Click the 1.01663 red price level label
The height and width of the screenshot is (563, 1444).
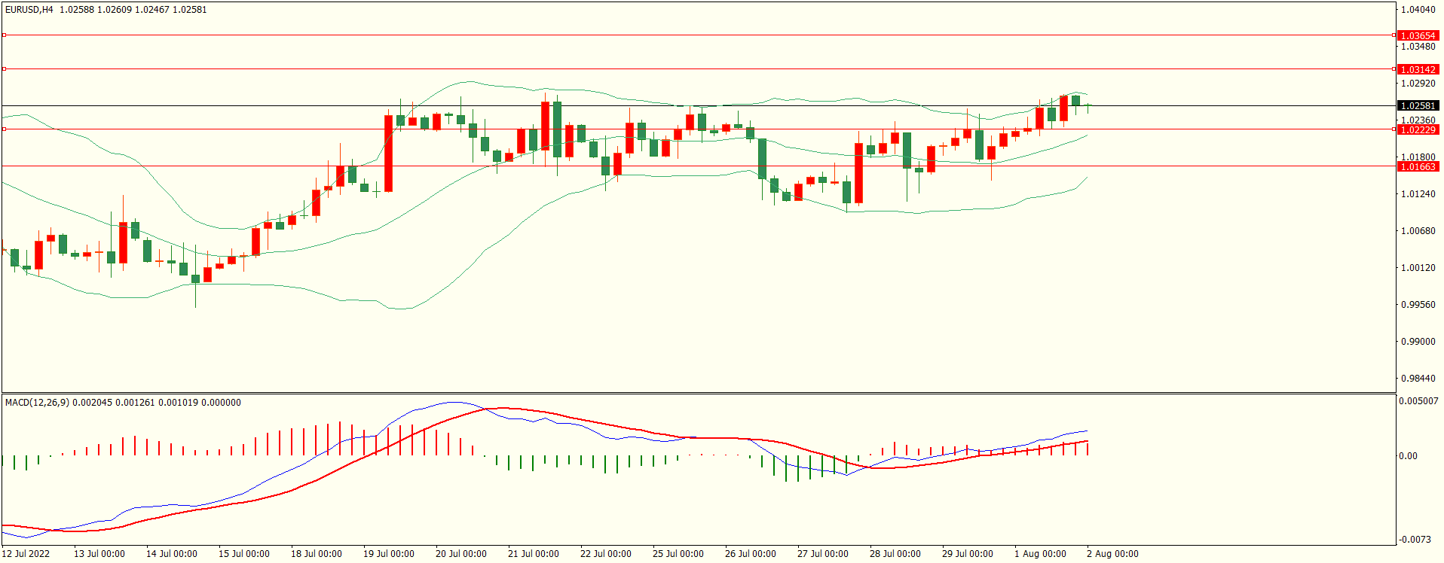click(1418, 166)
